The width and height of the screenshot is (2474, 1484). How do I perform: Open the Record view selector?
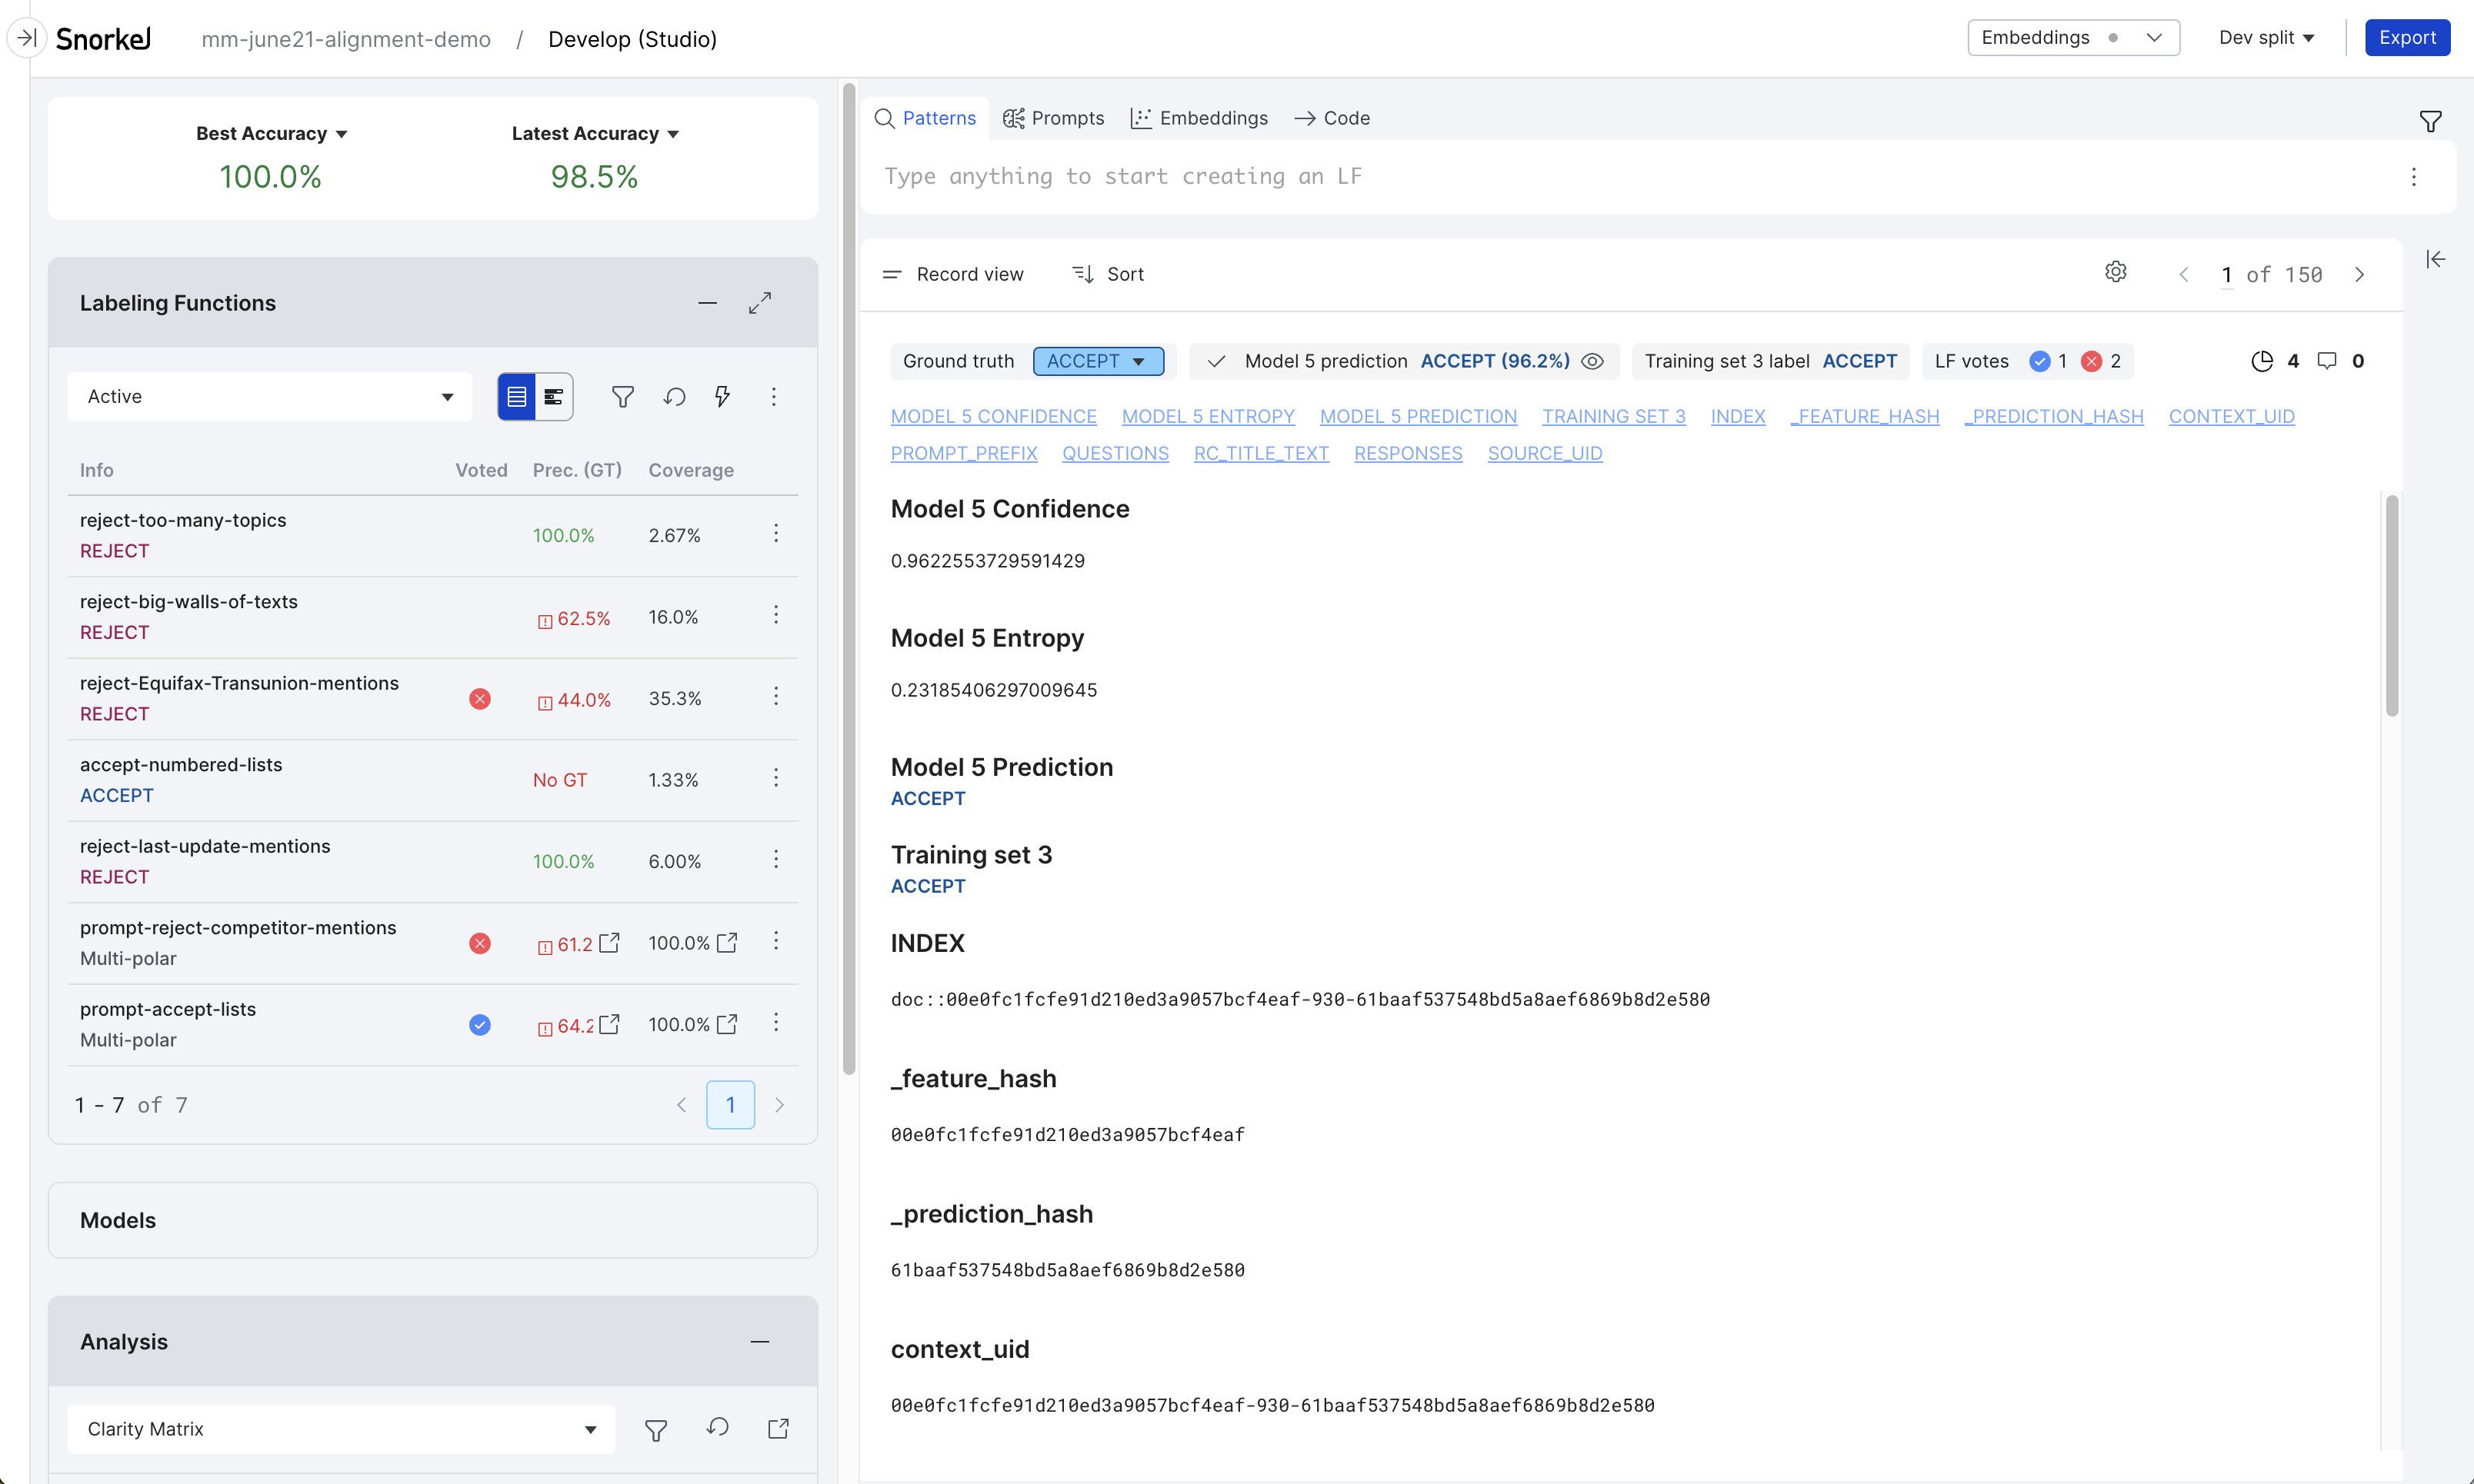[952, 274]
